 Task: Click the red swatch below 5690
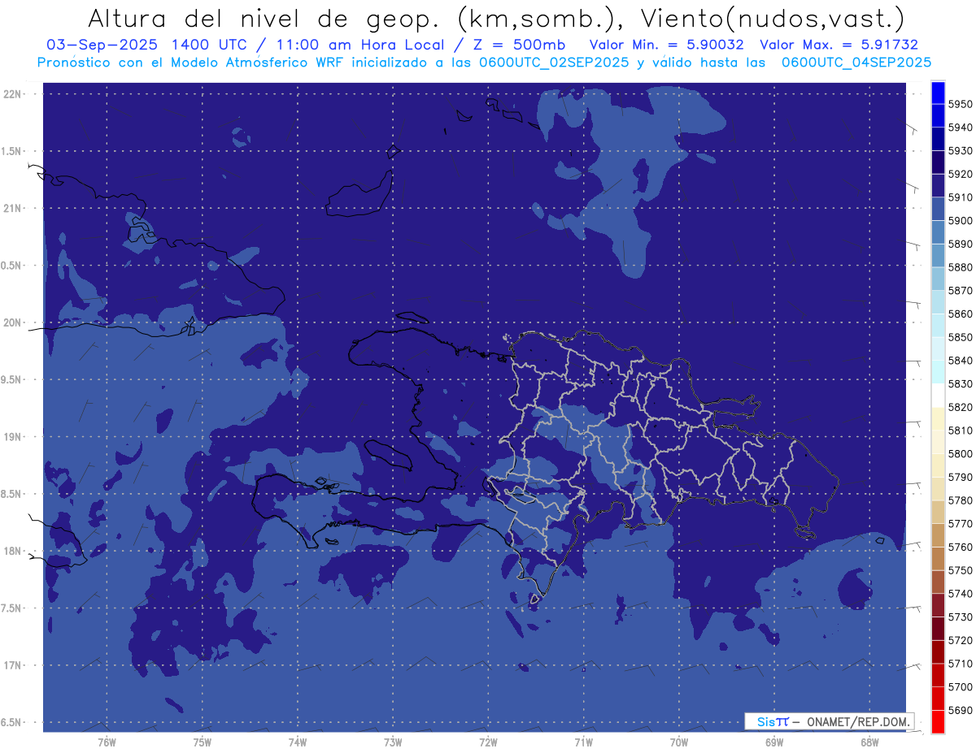(x=937, y=721)
